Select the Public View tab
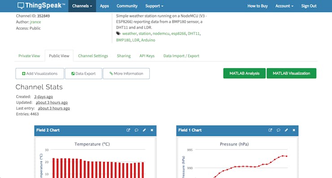 [x=59, y=56]
